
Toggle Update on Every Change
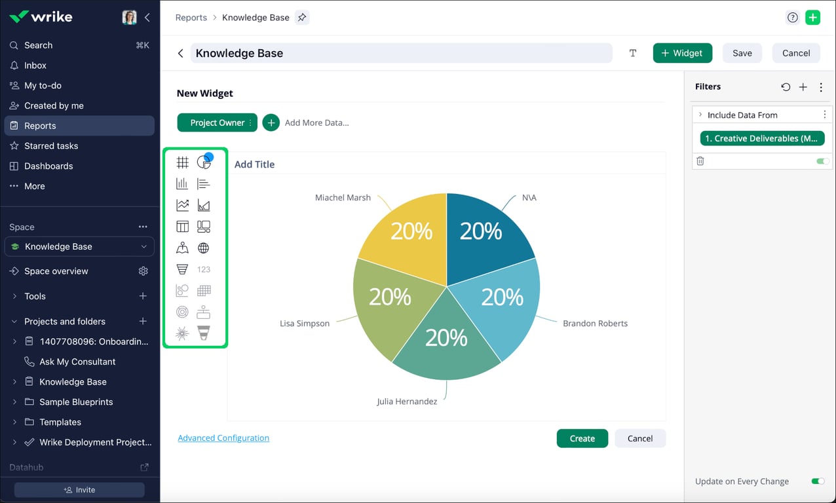[x=819, y=481]
